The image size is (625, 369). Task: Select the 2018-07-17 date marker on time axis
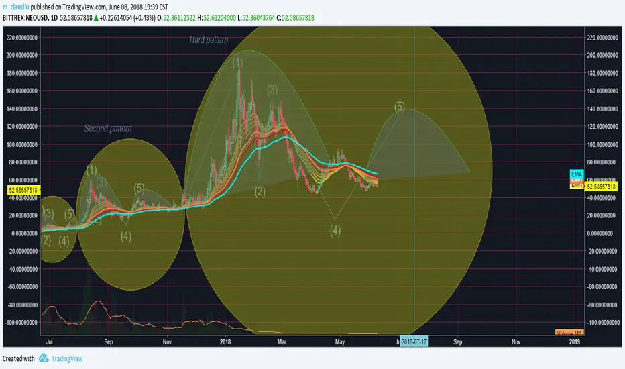point(414,342)
